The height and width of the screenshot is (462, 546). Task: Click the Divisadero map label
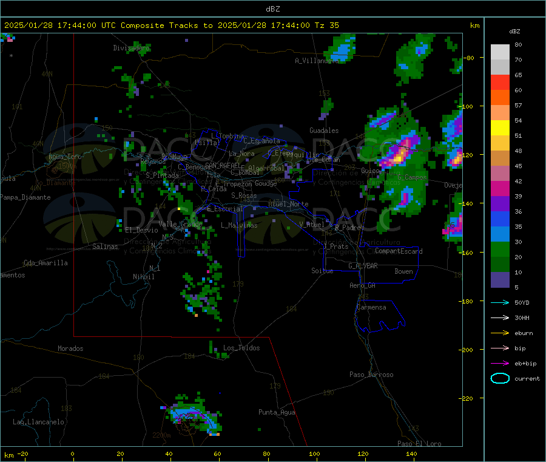[x=131, y=48]
